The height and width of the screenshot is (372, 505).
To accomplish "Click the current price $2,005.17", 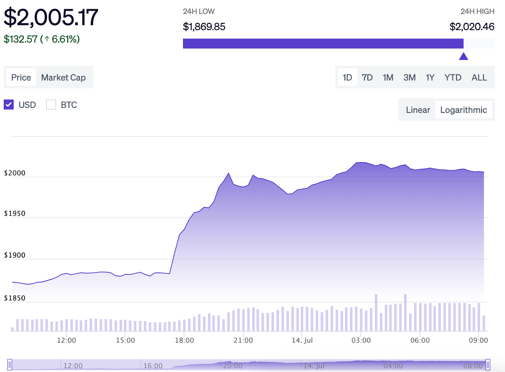I will tap(51, 17).
